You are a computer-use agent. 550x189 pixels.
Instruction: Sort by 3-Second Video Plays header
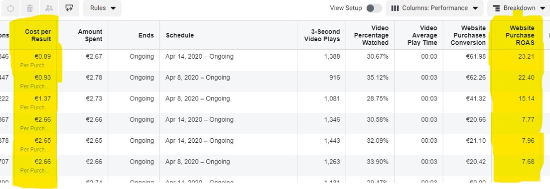322,35
